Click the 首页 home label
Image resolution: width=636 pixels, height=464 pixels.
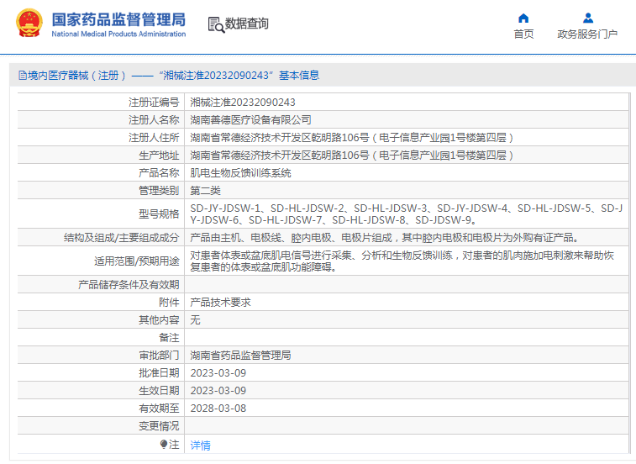(x=523, y=34)
